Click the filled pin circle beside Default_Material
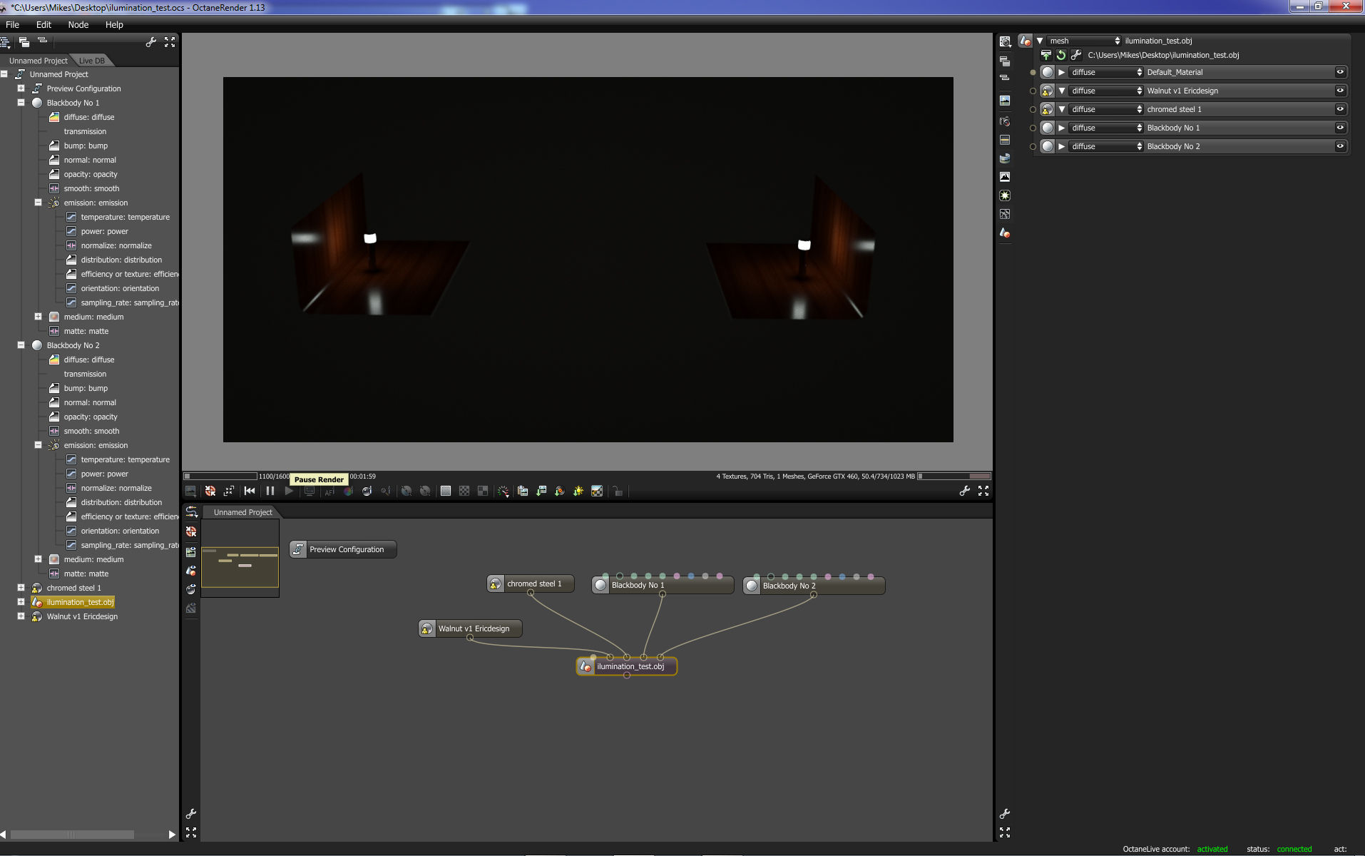 [x=1033, y=73]
